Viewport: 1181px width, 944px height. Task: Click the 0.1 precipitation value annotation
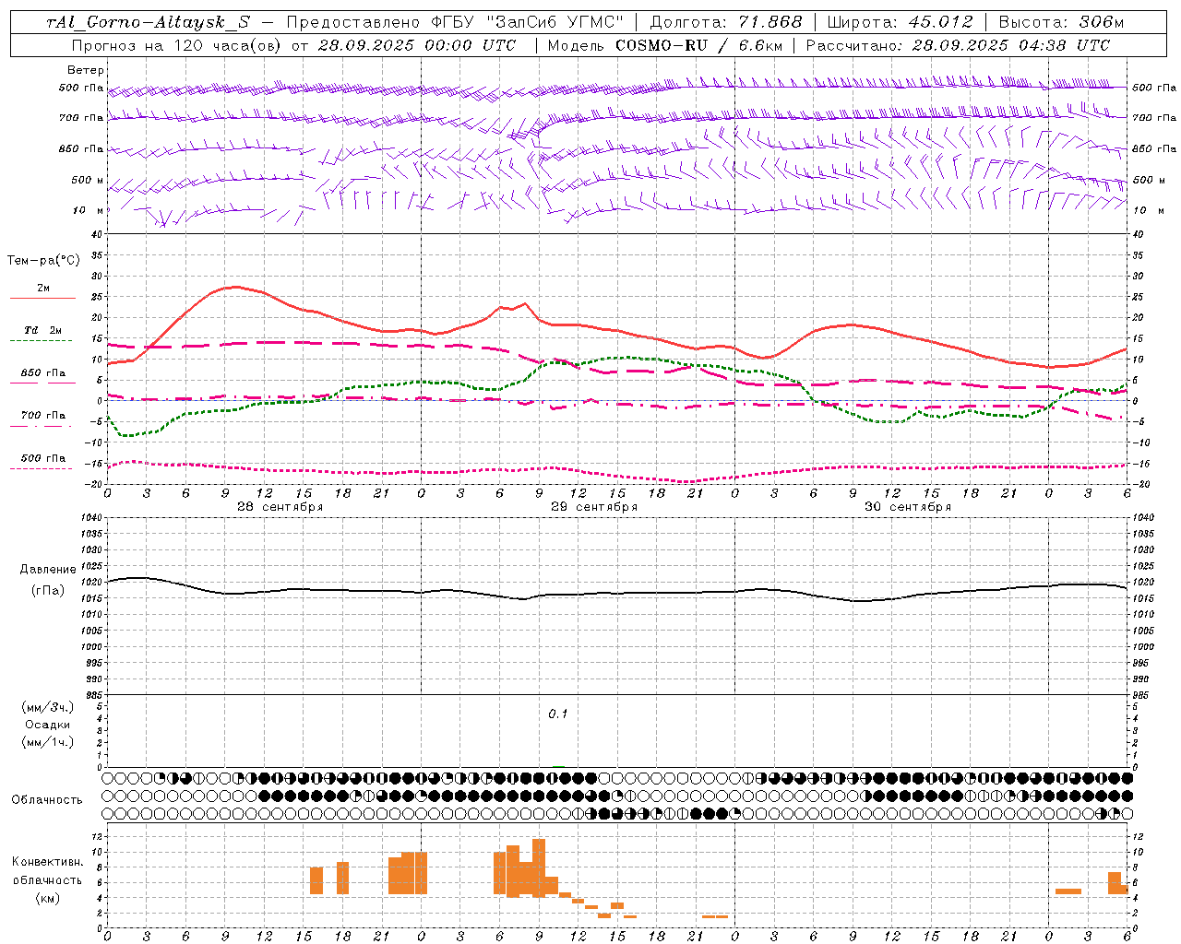[558, 714]
